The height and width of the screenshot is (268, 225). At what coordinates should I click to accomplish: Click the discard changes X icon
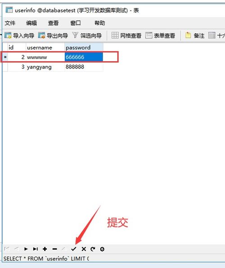pyautogui.click(x=84, y=249)
